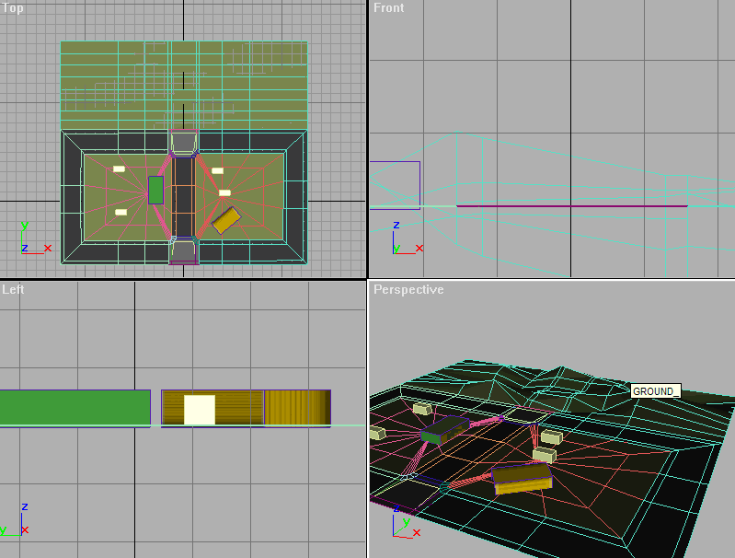Select the yellow striped box in Left viewport
This screenshot has width=735, height=558.
click(296, 407)
